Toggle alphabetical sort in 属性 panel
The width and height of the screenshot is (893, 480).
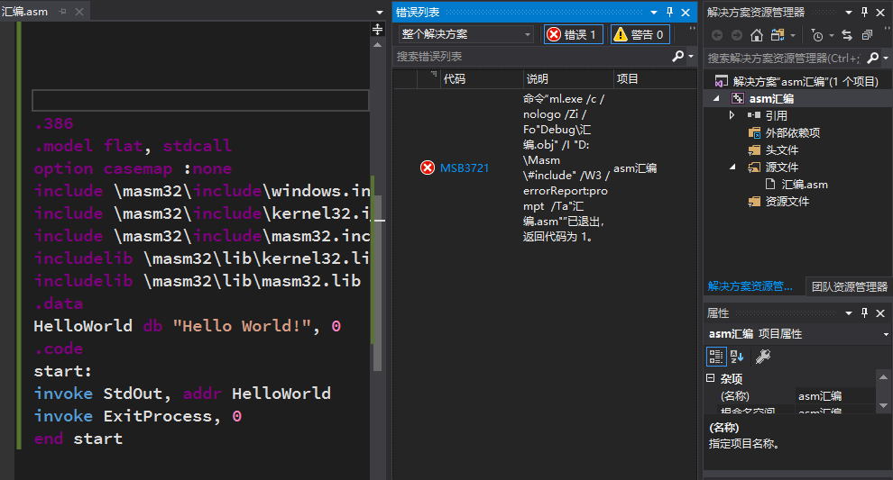pos(737,357)
